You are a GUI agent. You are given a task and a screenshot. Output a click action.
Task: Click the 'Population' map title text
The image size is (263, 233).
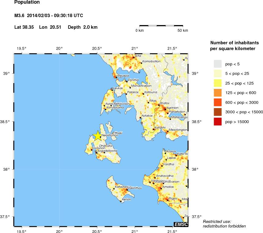click(27, 3)
